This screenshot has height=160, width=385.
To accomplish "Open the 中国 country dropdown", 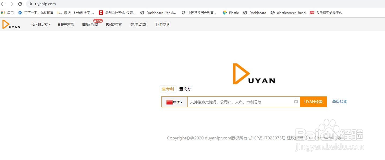I will coord(174,102).
